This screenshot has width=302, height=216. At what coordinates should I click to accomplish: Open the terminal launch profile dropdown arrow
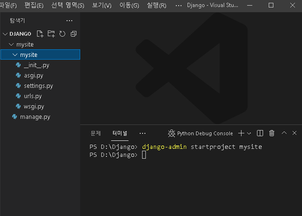[249, 133]
